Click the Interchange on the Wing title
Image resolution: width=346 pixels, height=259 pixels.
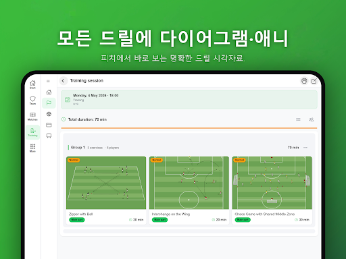click(x=171, y=214)
